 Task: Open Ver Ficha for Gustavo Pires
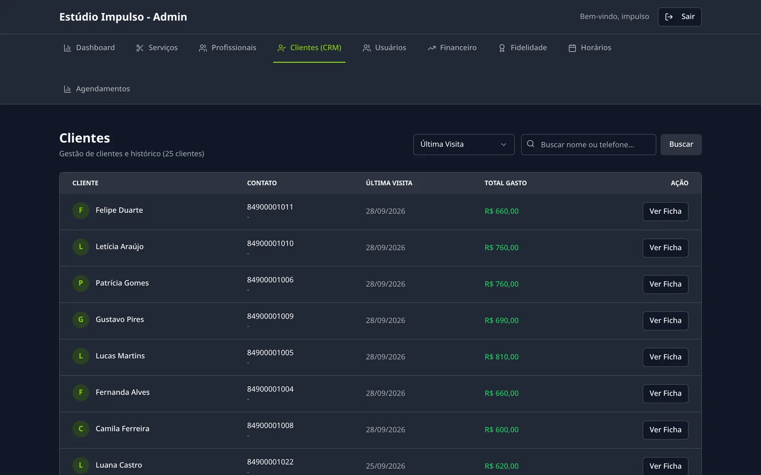665,321
